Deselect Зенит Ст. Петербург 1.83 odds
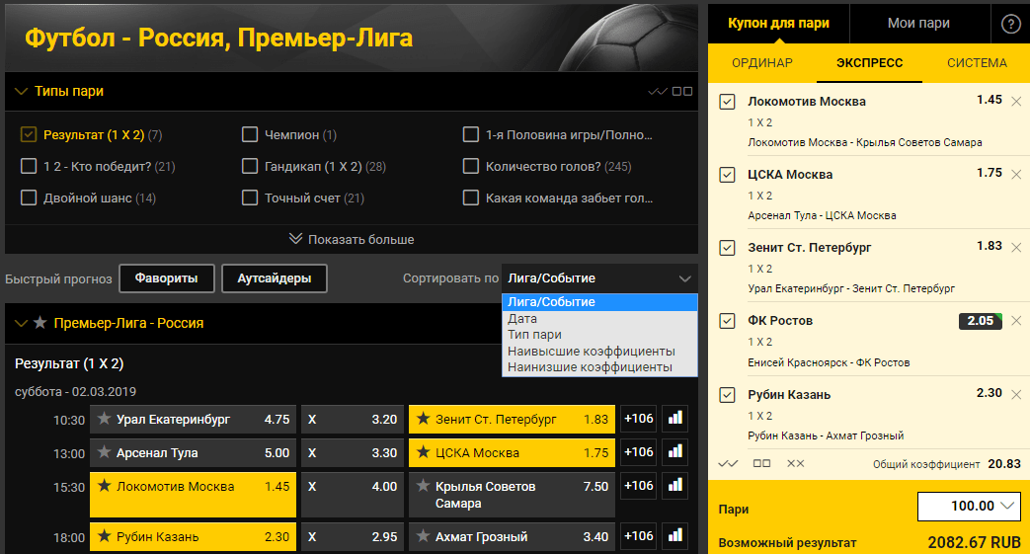The height and width of the screenshot is (554, 1030). pyautogui.click(x=512, y=420)
